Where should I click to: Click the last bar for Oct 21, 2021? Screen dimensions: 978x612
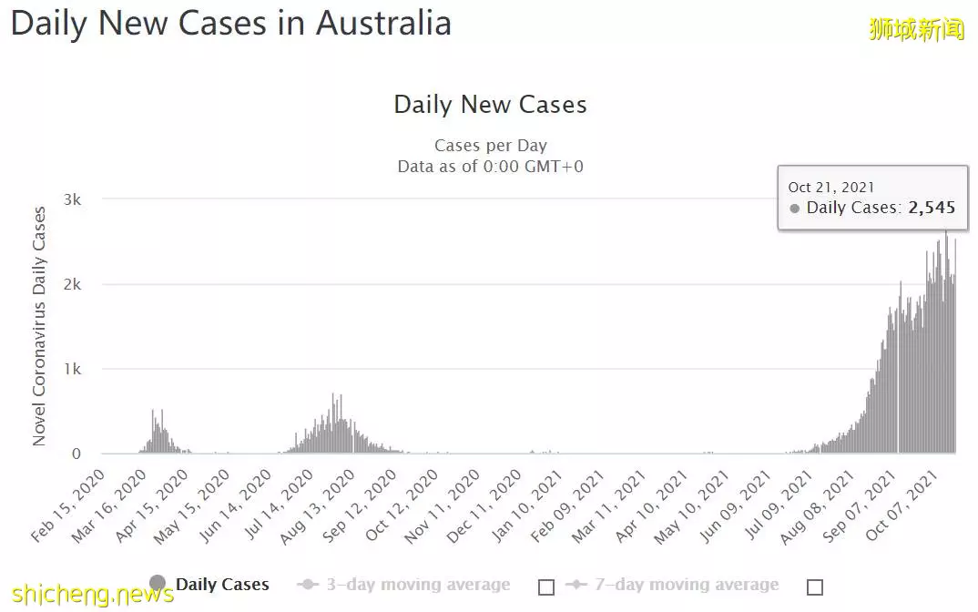click(955, 345)
